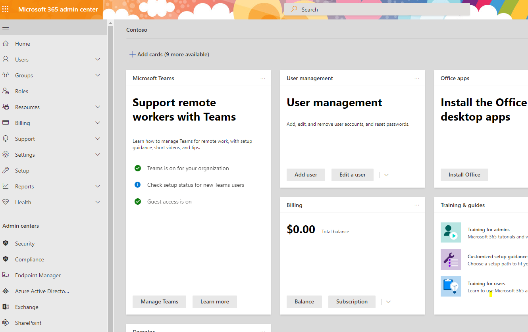This screenshot has height=332, width=528.
Task: Expand the Reports menu chevron
Action: (x=98, y=186)
